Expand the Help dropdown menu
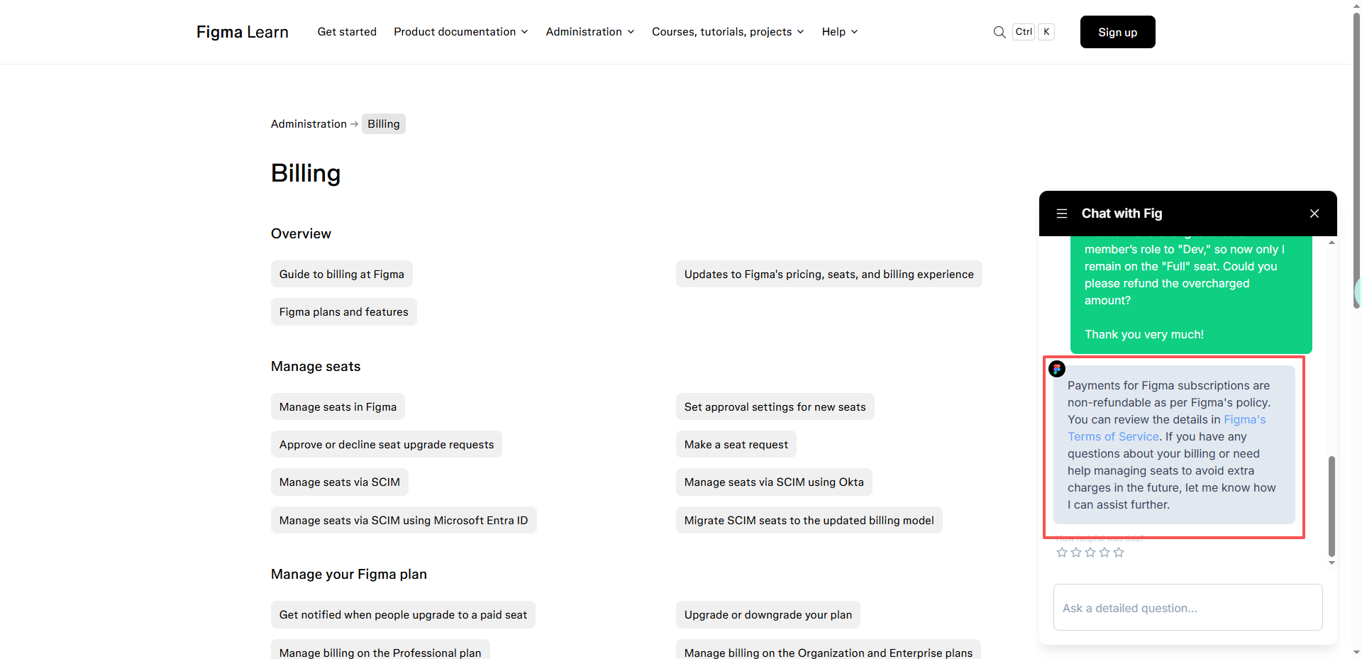This screenshot has width=1362, height=659. [840, 32]
